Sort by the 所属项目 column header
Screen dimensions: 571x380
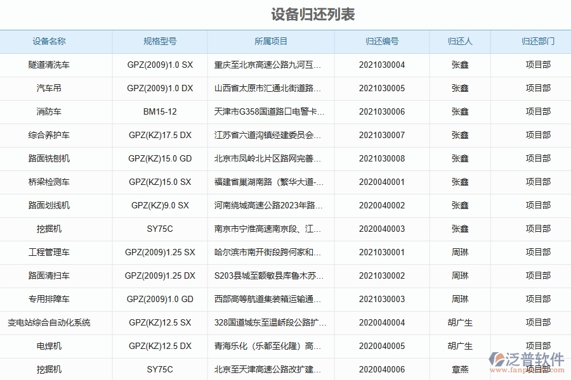pyautogui.click(x=272, y=42)
